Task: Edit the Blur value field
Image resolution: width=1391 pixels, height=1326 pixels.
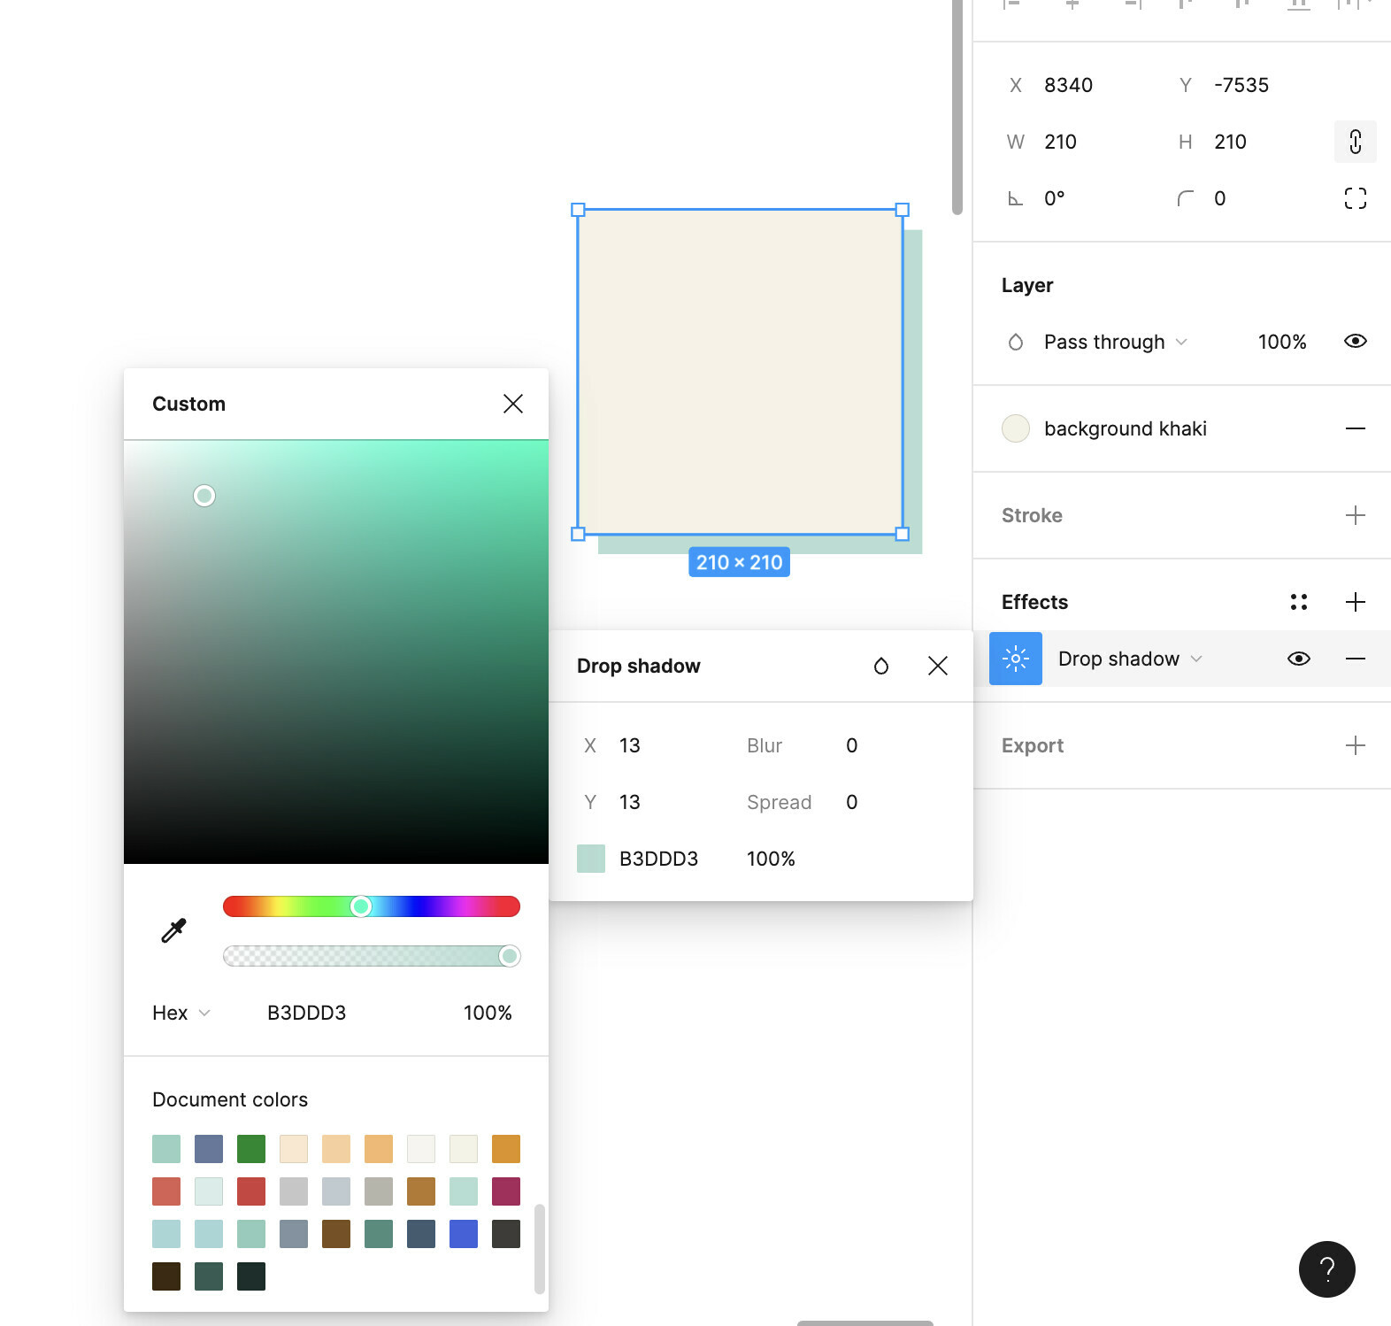Action: click(852, 745)
